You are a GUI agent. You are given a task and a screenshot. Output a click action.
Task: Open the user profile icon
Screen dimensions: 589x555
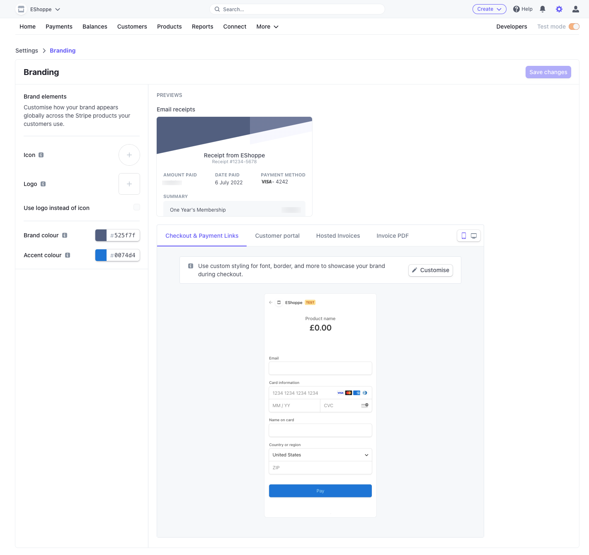[x=576, y=9]
